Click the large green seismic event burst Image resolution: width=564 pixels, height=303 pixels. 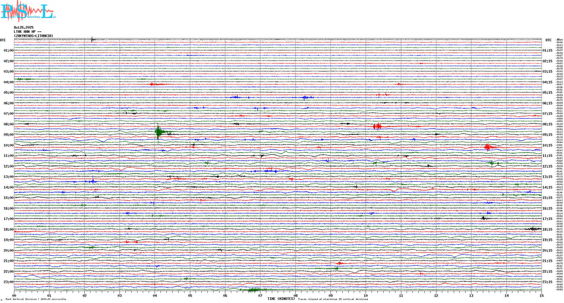(x=159, y=132)
